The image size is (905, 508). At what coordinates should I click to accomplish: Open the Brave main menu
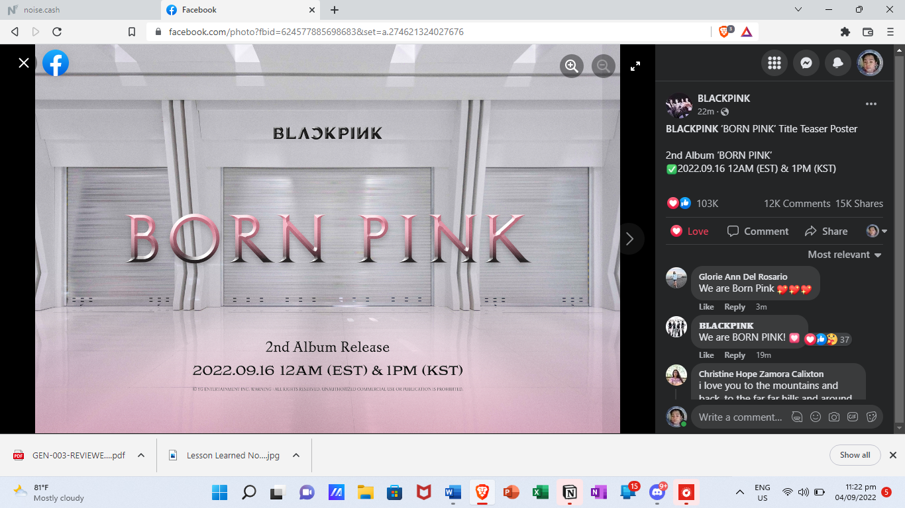coord(890,32)
